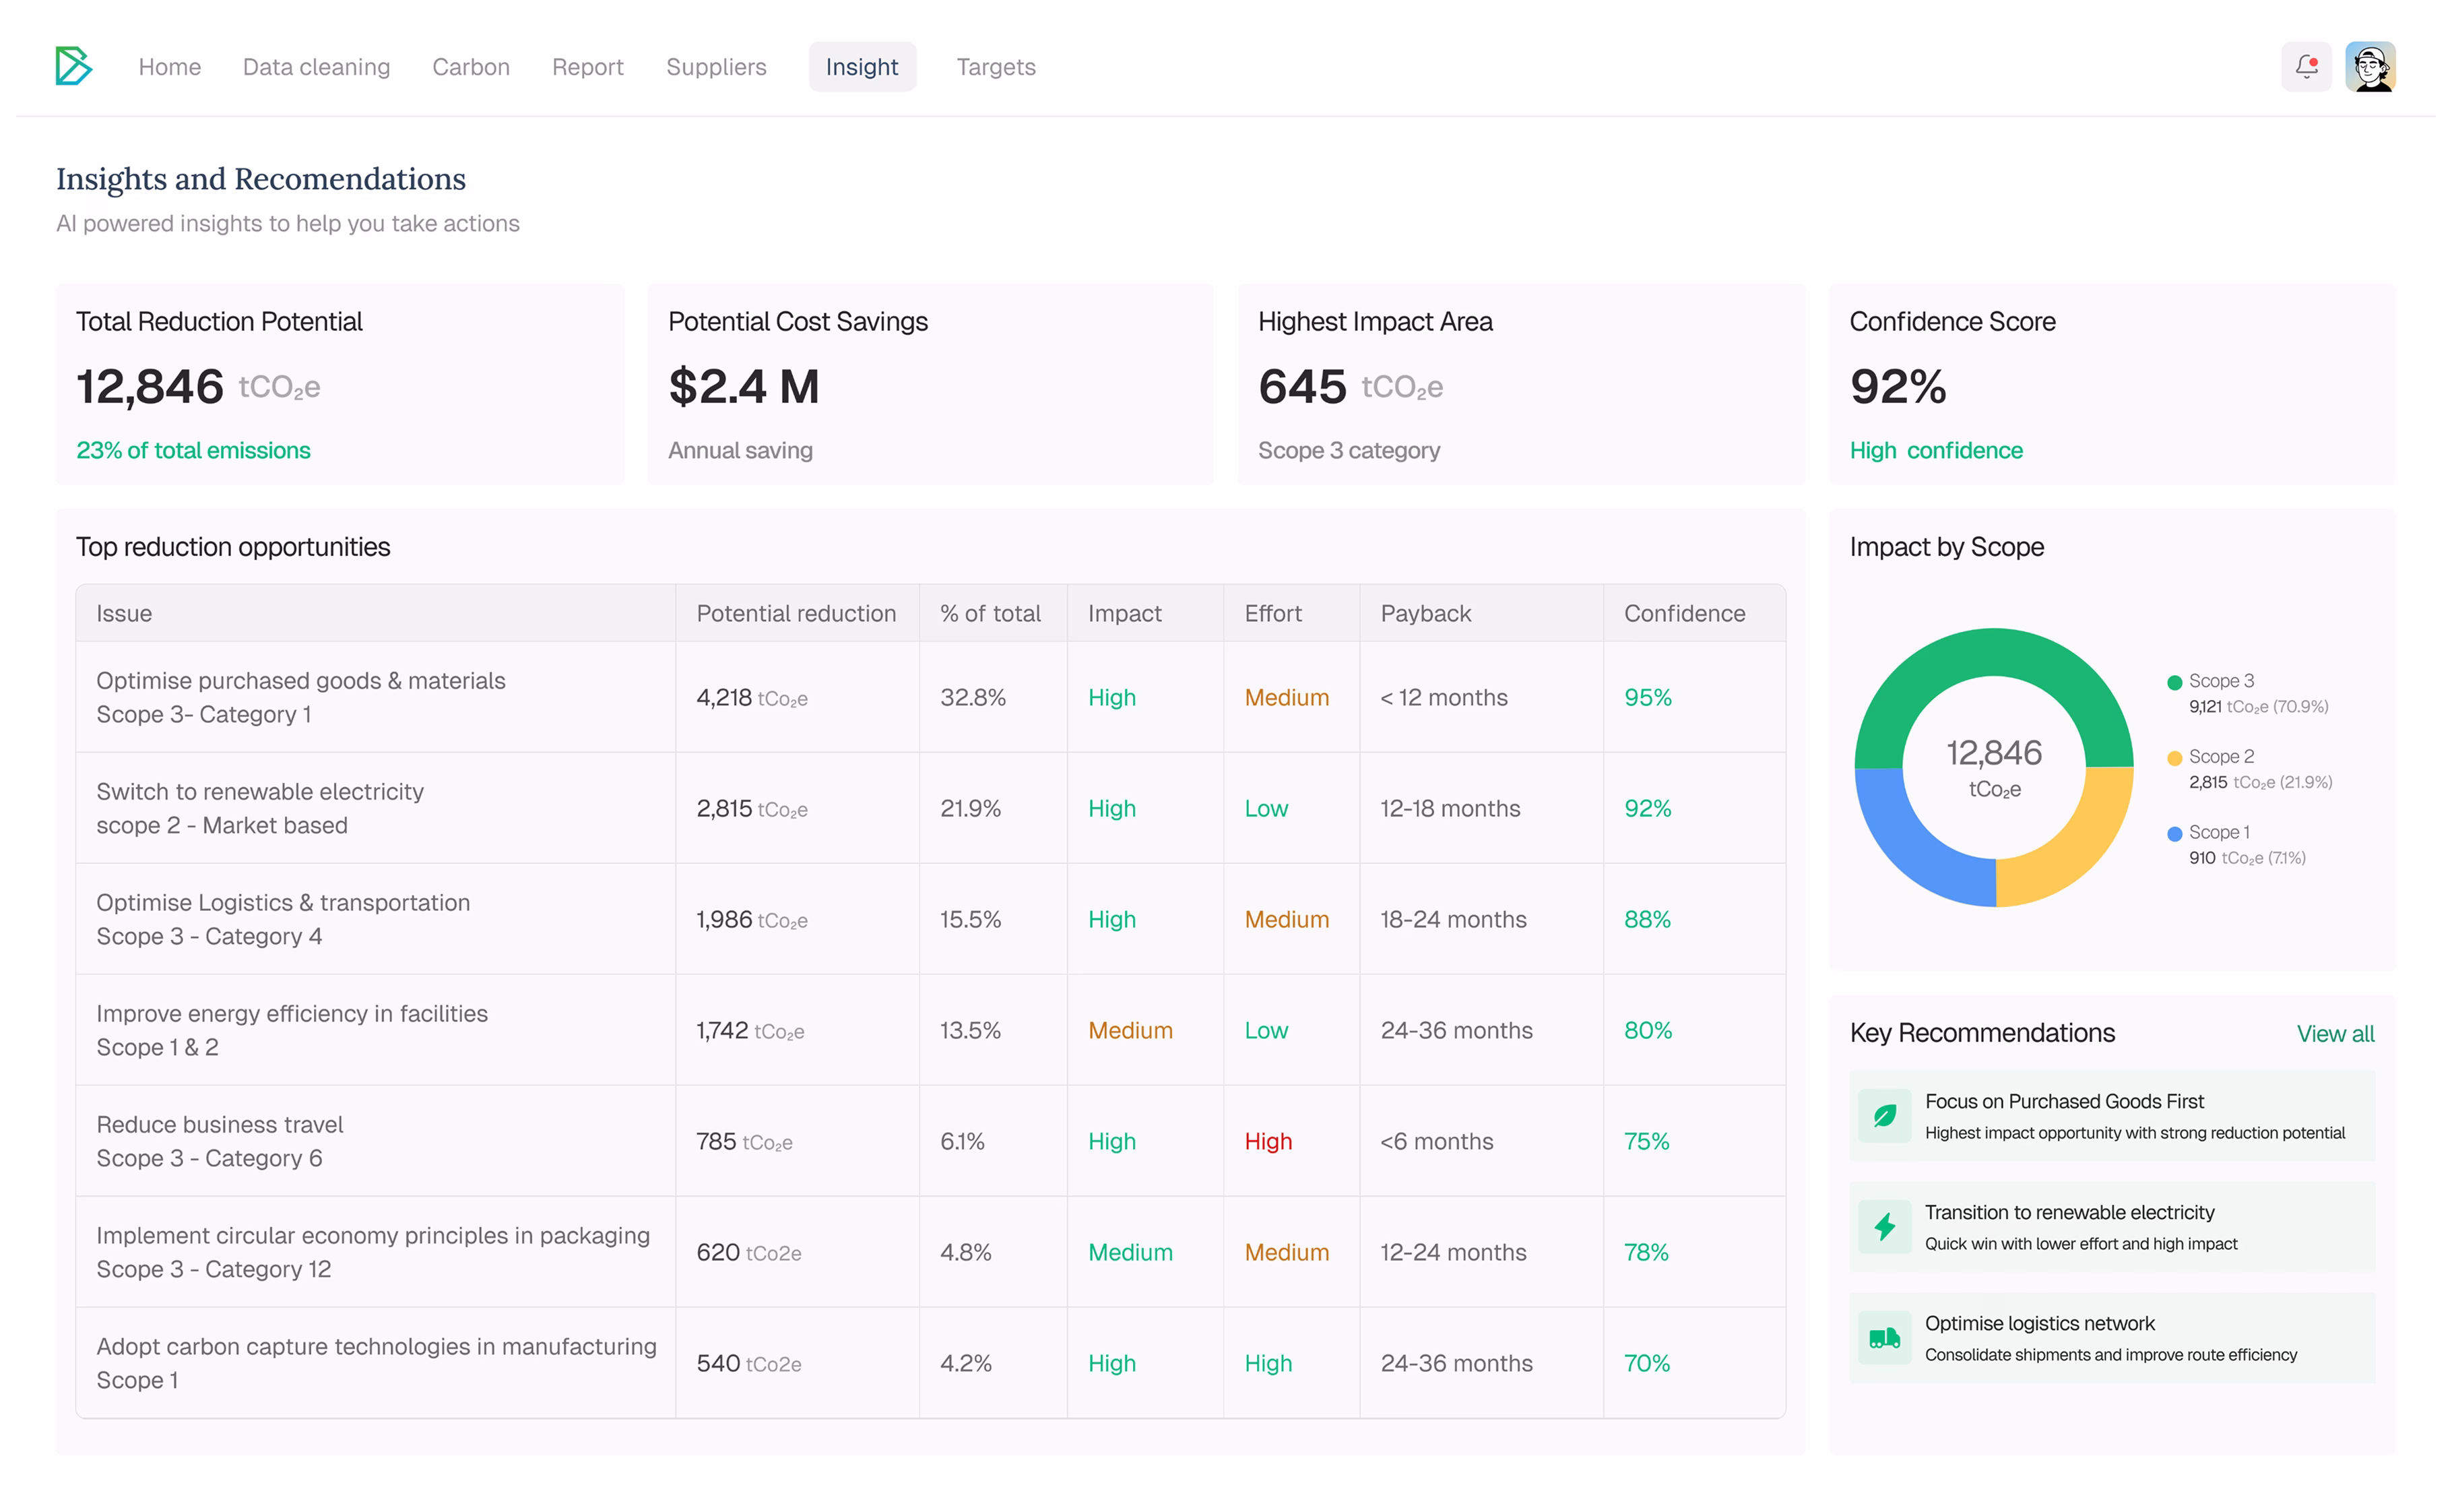Click the leaf icon beside Purchased Goods
Screen dimensions: 2452x1512
point(1884,1115)
